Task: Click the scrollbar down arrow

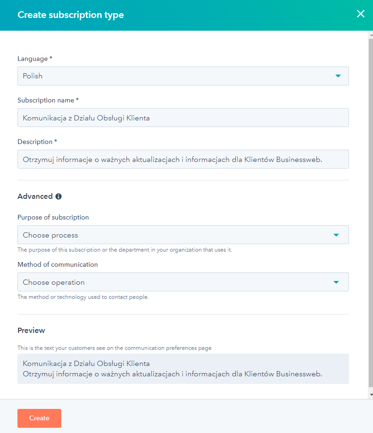Action: (x=371, y=395)
